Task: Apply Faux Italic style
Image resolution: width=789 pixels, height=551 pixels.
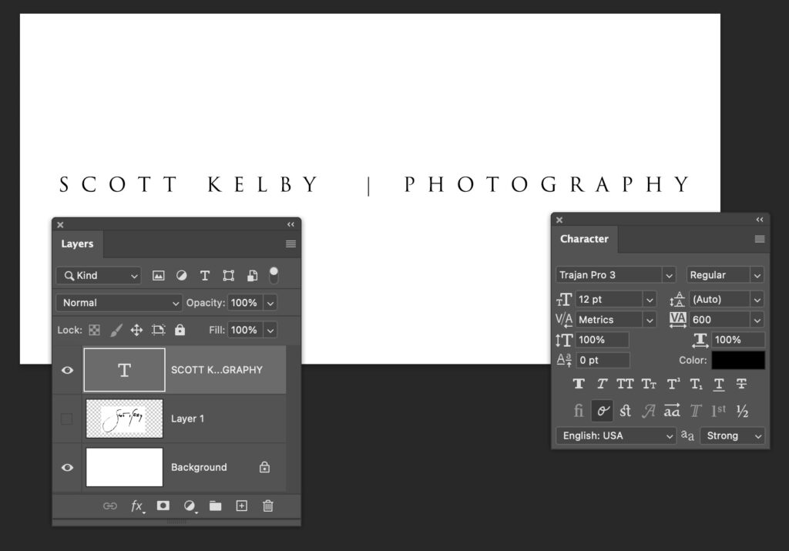Action: point(602,384)
